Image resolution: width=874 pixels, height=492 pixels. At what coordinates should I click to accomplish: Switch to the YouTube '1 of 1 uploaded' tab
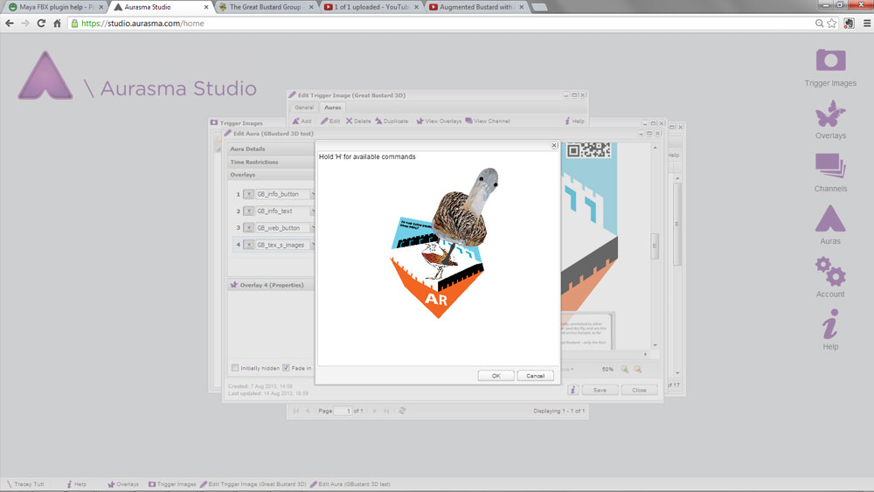371,7
